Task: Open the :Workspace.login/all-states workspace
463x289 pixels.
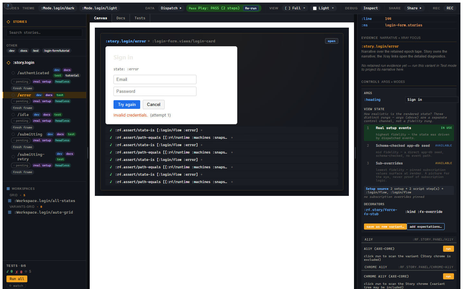Action: [x=45, y=201]
